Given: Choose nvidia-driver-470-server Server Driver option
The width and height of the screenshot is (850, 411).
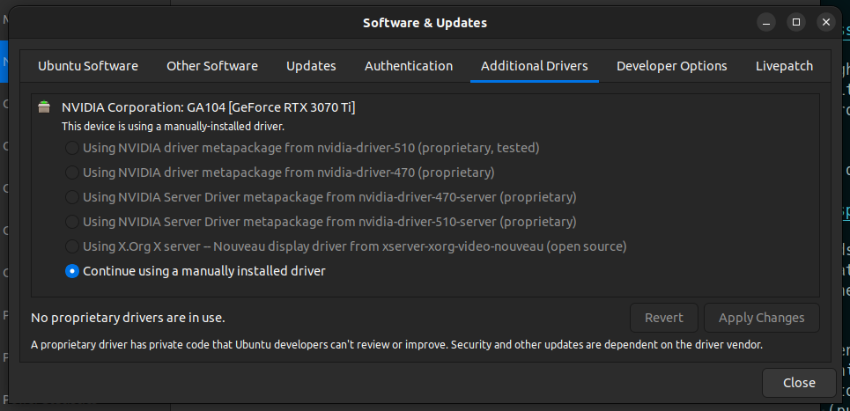Looking at the screenshot, I should (72, 197).
